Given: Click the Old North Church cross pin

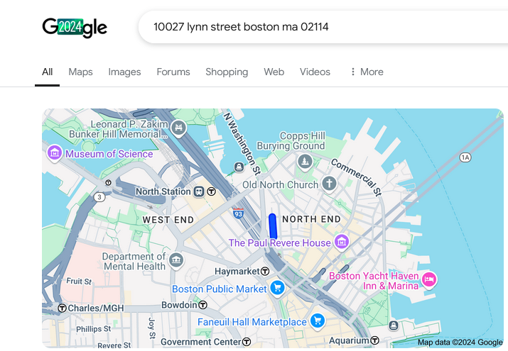Looking at the screenshot, I should [x=329, y=184].
